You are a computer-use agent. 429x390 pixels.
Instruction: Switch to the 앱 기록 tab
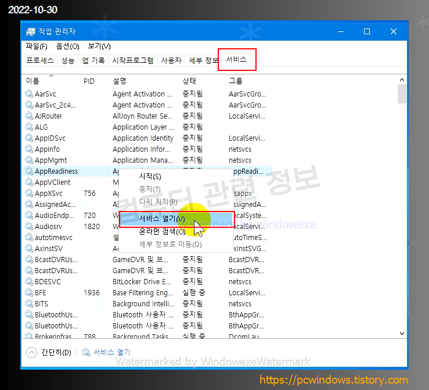93,60
